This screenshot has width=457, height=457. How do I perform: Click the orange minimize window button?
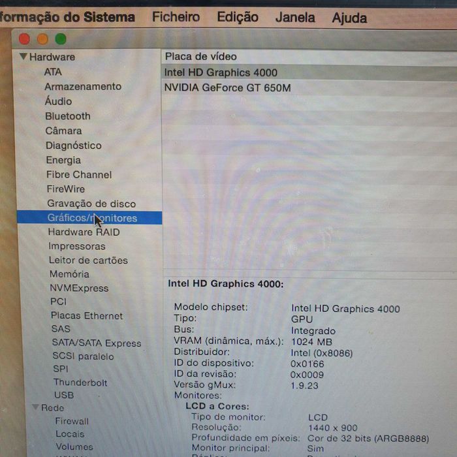click(x=42, y=39)
